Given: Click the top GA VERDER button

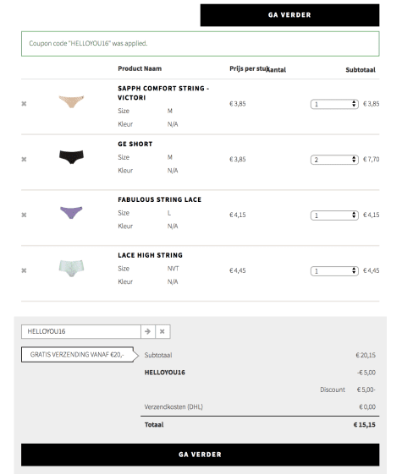Looking at the screenshot, I should [x=289, y=15].
